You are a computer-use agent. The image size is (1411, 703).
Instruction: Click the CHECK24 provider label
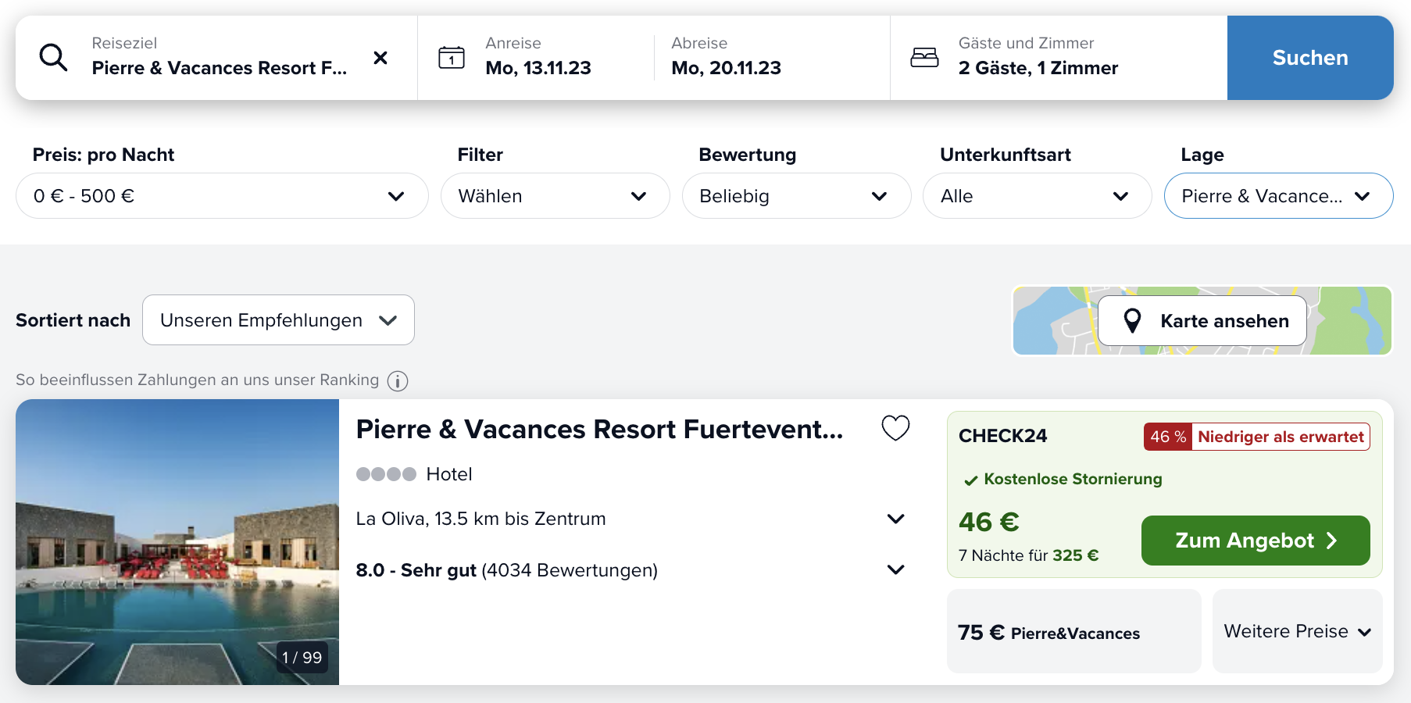[x=1002, y=436]
